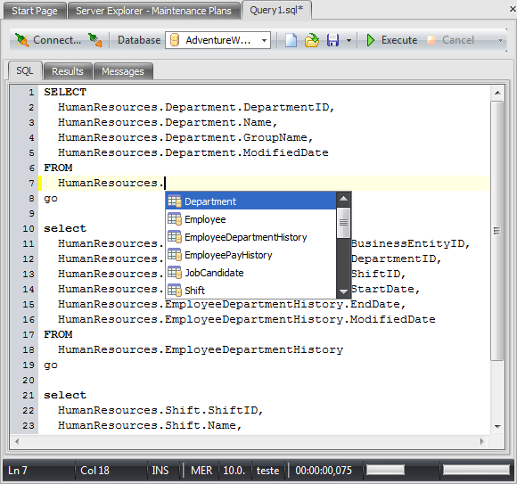Open a SQL file with folder icon
This screenshot has width=517, height=484.
pyautogui.click(x=312, y=40)
